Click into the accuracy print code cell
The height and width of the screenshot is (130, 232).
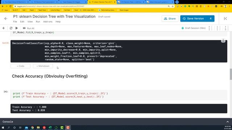(119, 95)
